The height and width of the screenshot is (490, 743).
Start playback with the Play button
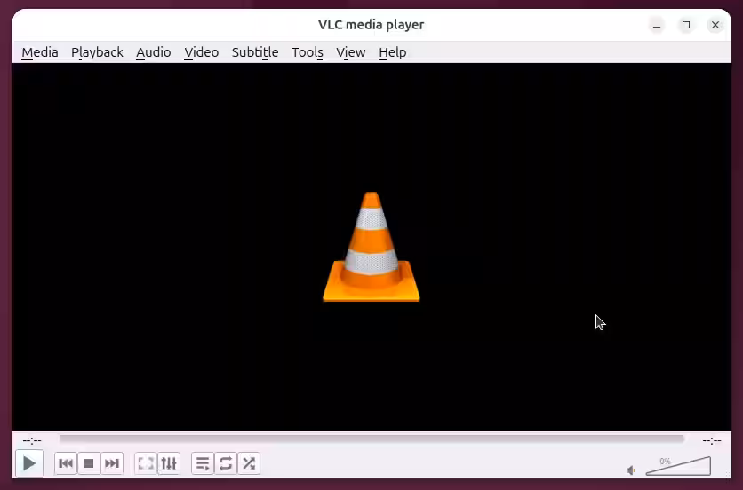point(29,463)
